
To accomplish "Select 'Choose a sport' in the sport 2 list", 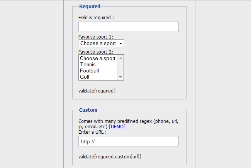I will click(x=98, y=59).
